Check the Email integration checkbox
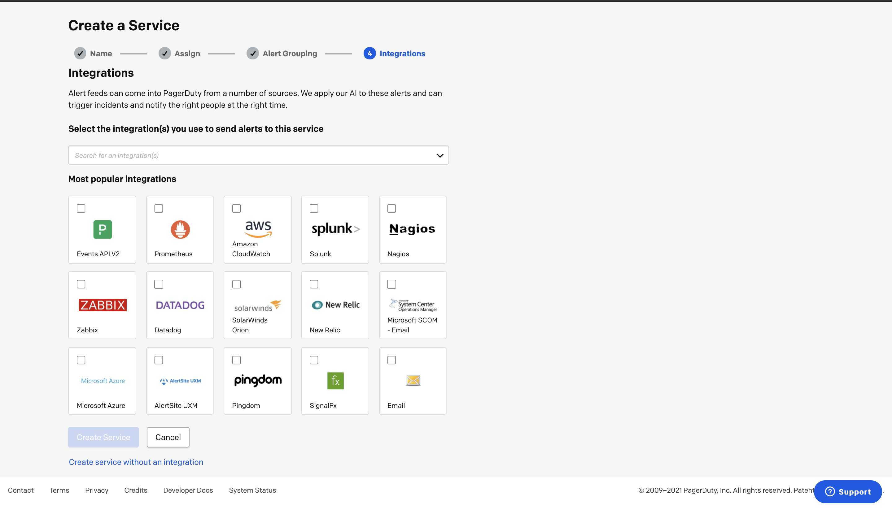 pos(391,360)
